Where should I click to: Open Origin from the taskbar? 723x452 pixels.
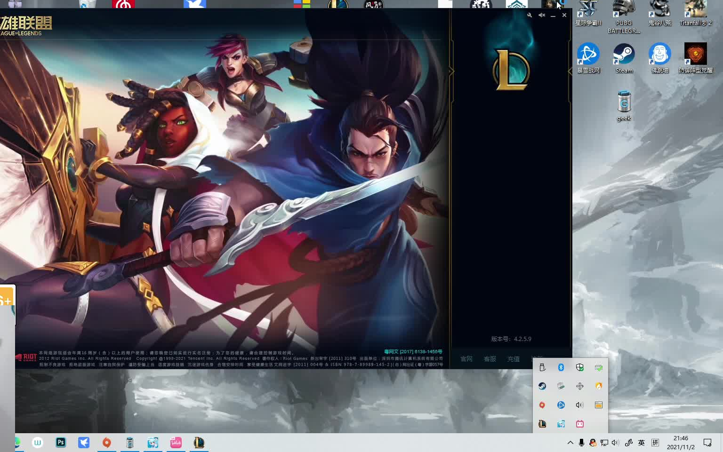pyautogui.click(x=107, y=443)
